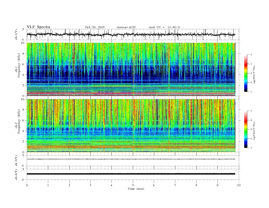Click the time axis tick label "5"

pos(133,185)
